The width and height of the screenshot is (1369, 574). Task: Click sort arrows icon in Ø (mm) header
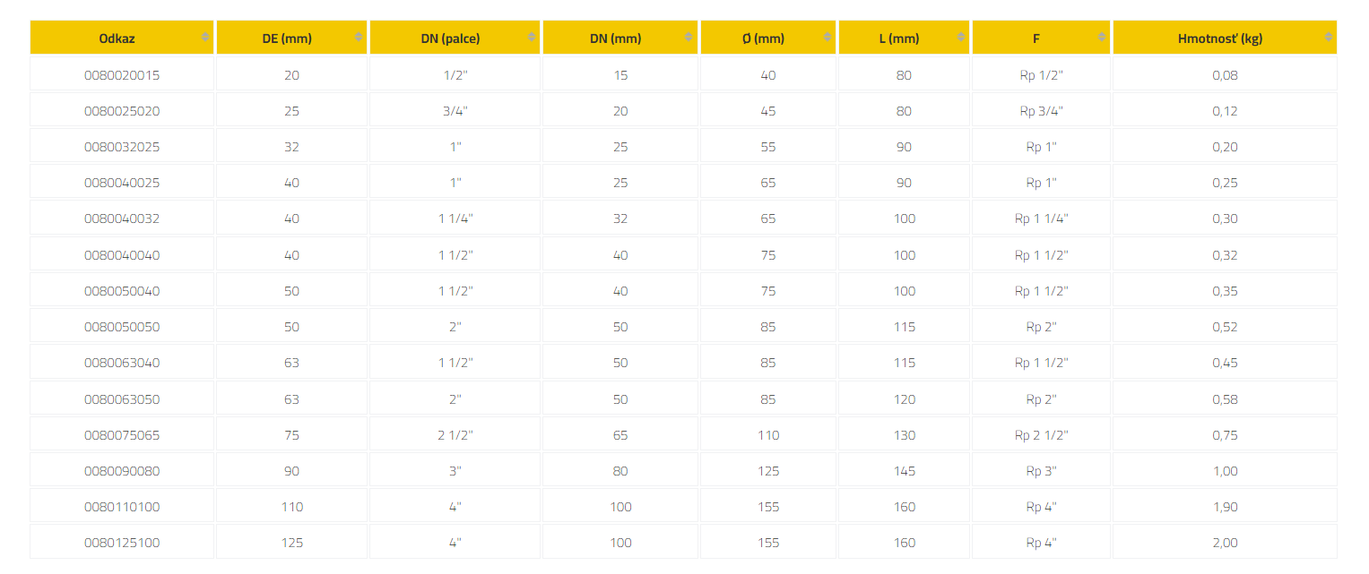tap(827, 37)
